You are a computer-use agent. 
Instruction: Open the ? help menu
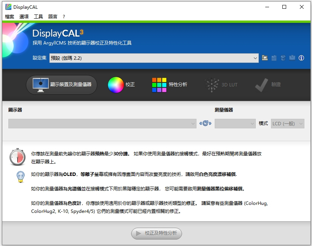[64, 16]
